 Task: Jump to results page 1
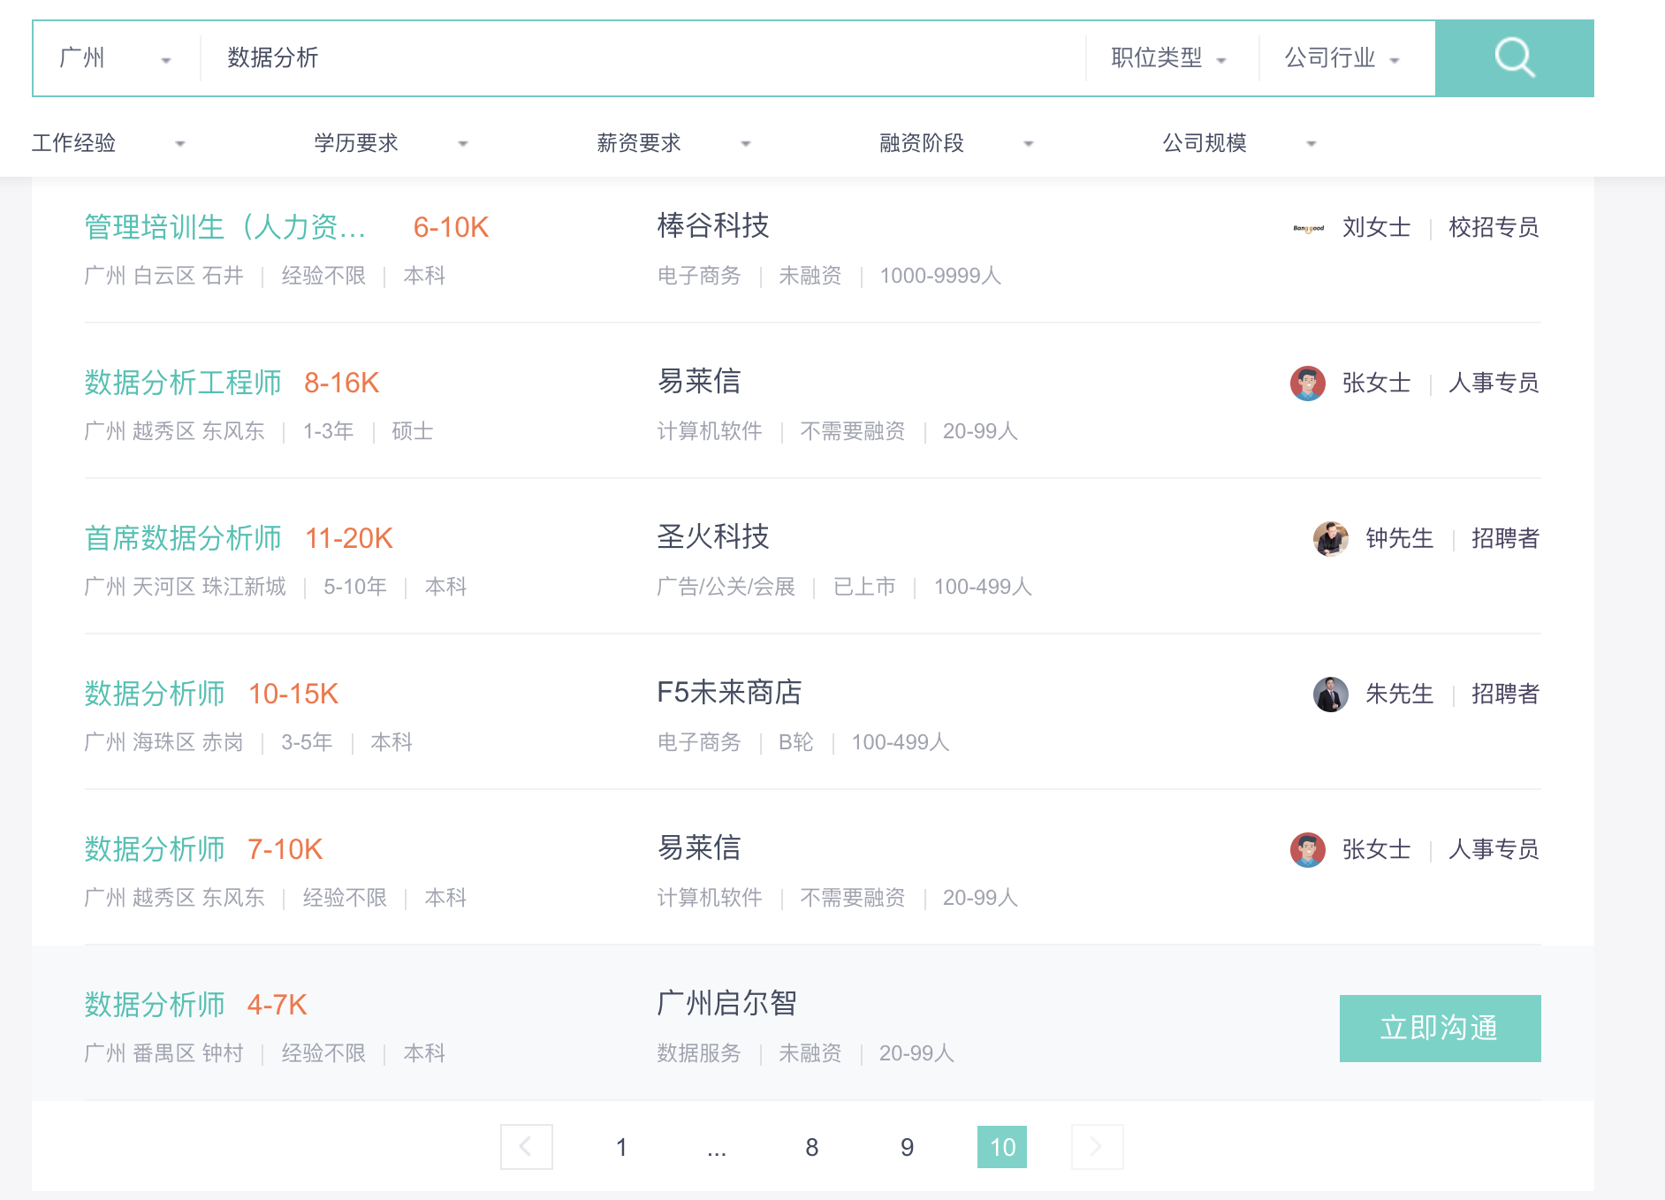[622, 1147]
